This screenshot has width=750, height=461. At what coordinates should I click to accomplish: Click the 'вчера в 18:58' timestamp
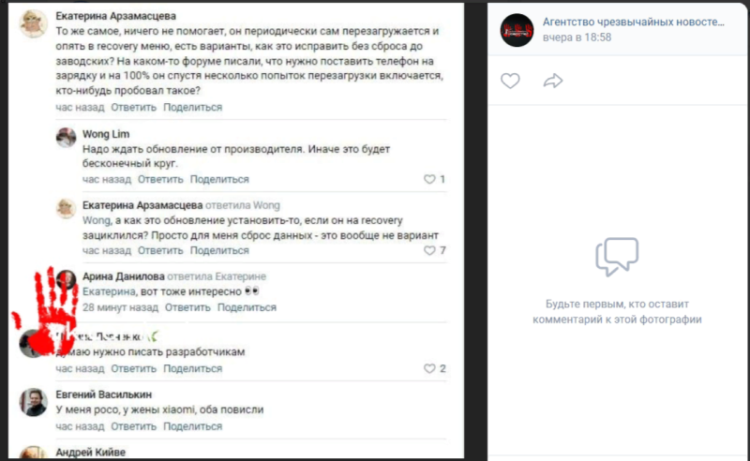(577, 38)
